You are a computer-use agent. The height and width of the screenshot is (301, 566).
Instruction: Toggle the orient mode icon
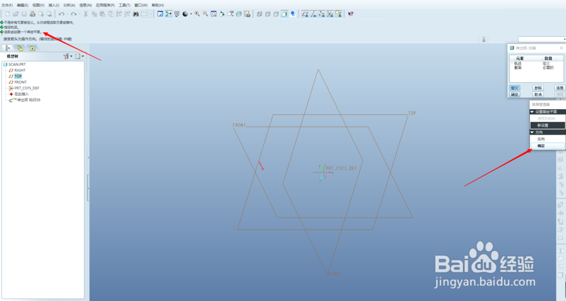coord(177,14)
